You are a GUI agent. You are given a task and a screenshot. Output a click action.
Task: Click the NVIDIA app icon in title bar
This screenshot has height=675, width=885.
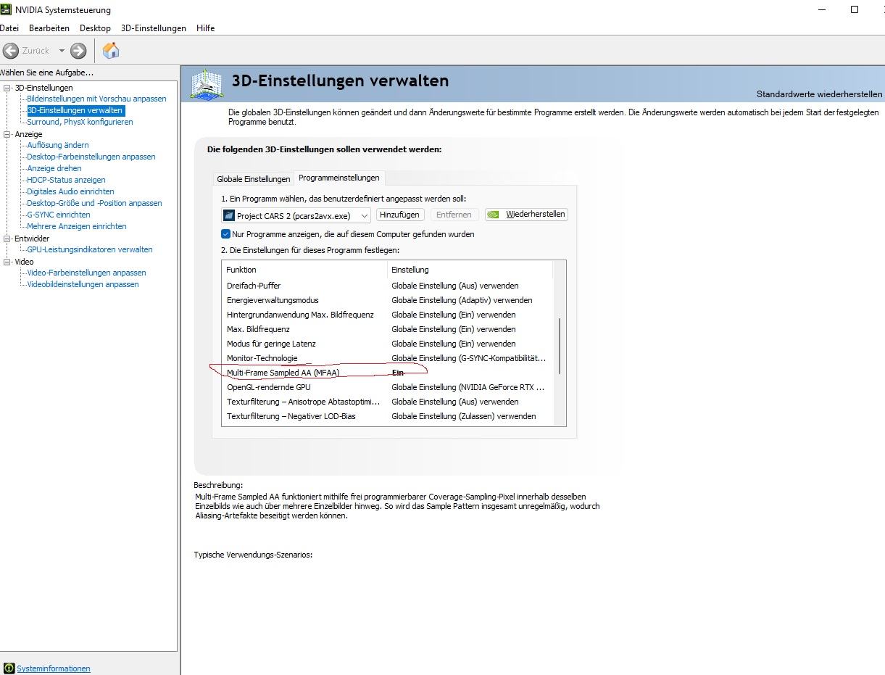[7, 10]
